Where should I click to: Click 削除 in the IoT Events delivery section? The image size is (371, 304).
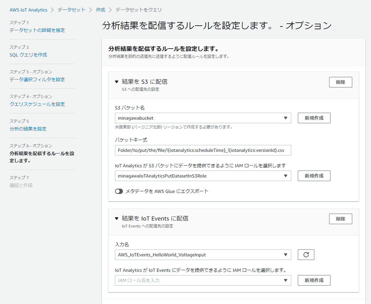(340, 219)
